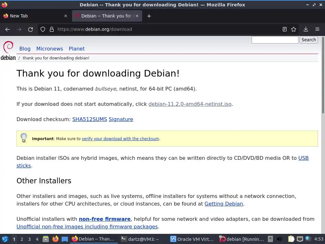Click the show desktop icon in the taskbar
Image resolution: width=325 pixels, height=244 pixels.
65,239
